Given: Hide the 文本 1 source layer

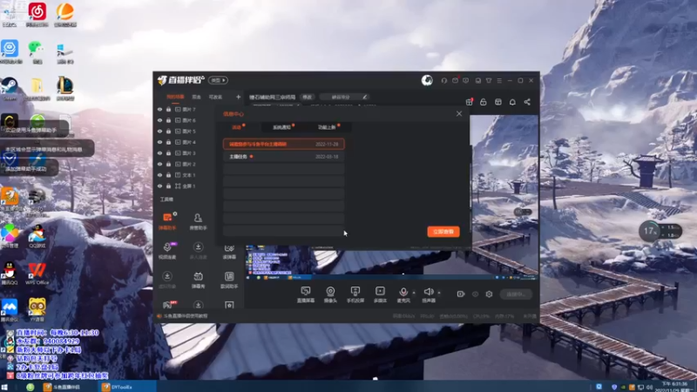Looking at the screenshot, I should click(159, 175).
